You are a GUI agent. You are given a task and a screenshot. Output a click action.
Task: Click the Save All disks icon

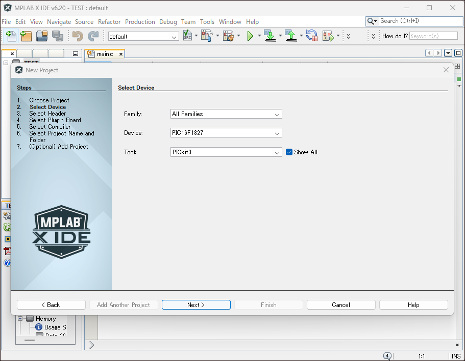[x=58, y=36]
